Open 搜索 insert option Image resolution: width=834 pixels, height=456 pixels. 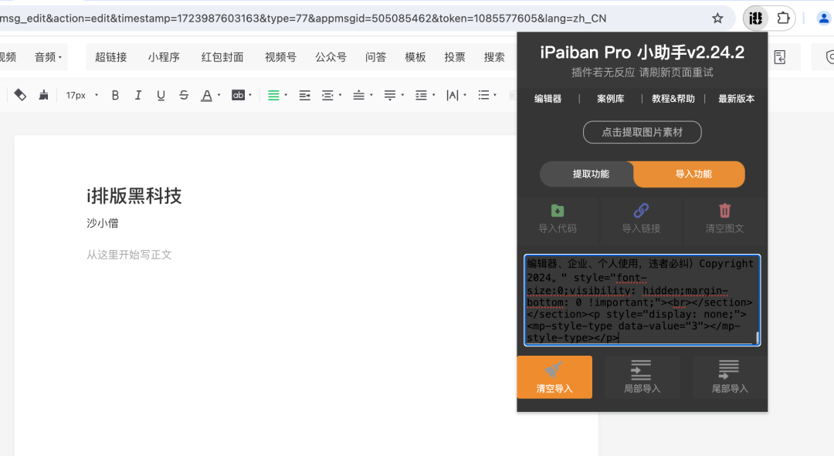494,57
